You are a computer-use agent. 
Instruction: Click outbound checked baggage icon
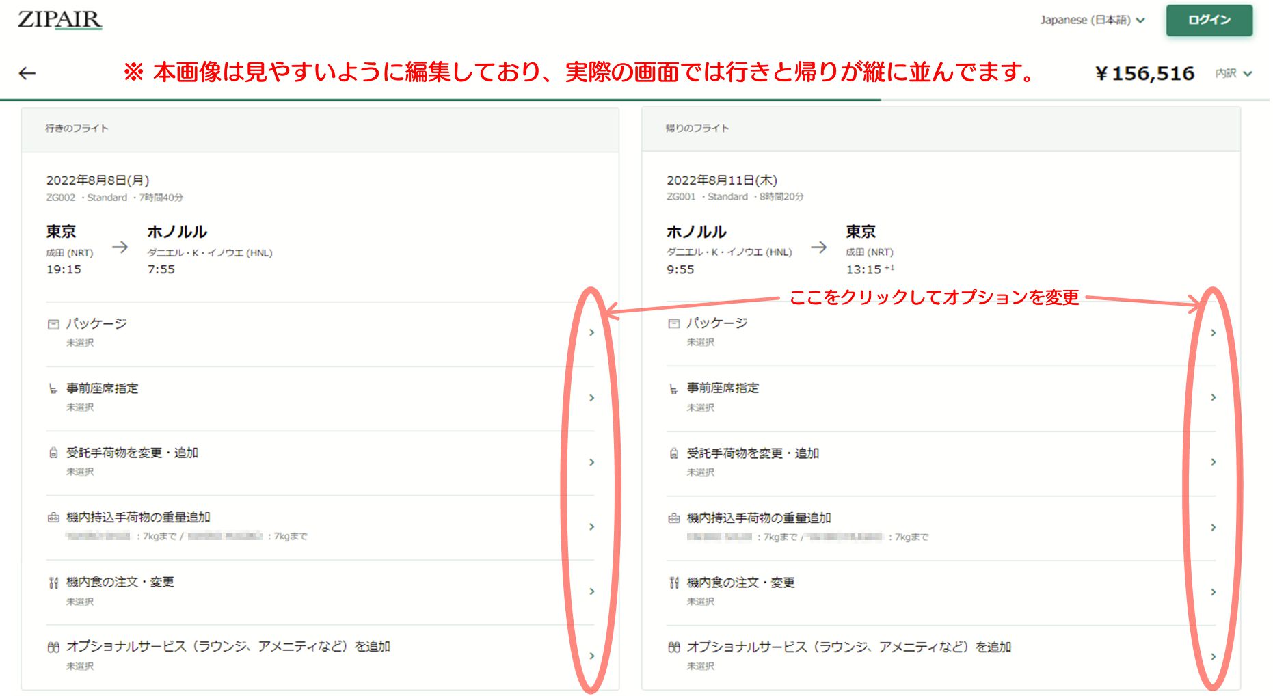click(x=53, y=453)
